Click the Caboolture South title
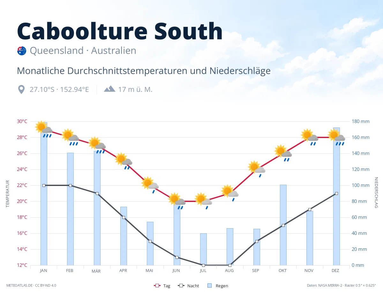Viewport: 383px width, 294px height. (x=120, y=31)
